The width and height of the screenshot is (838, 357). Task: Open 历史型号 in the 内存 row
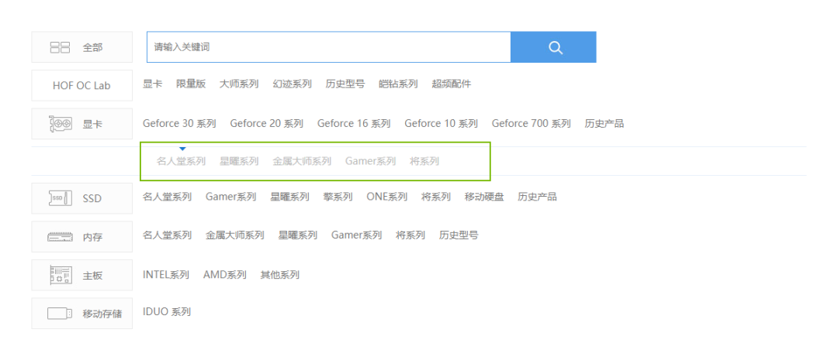click(x=459, y=235)
